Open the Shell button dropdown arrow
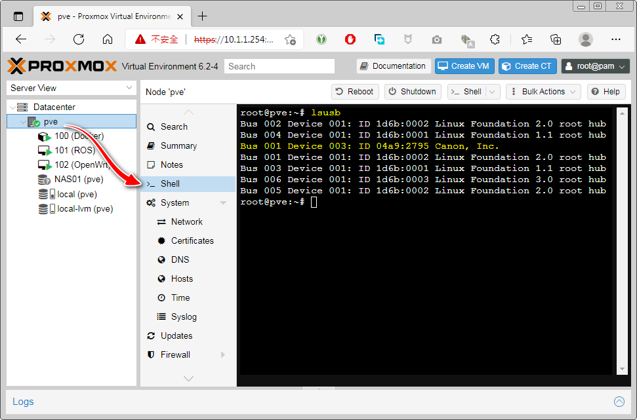This screenshot has height=420, width=637. 493,92
